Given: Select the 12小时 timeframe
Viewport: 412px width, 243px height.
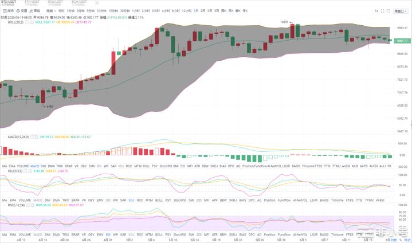Looking at the screenshot, I should pos(187,11).
